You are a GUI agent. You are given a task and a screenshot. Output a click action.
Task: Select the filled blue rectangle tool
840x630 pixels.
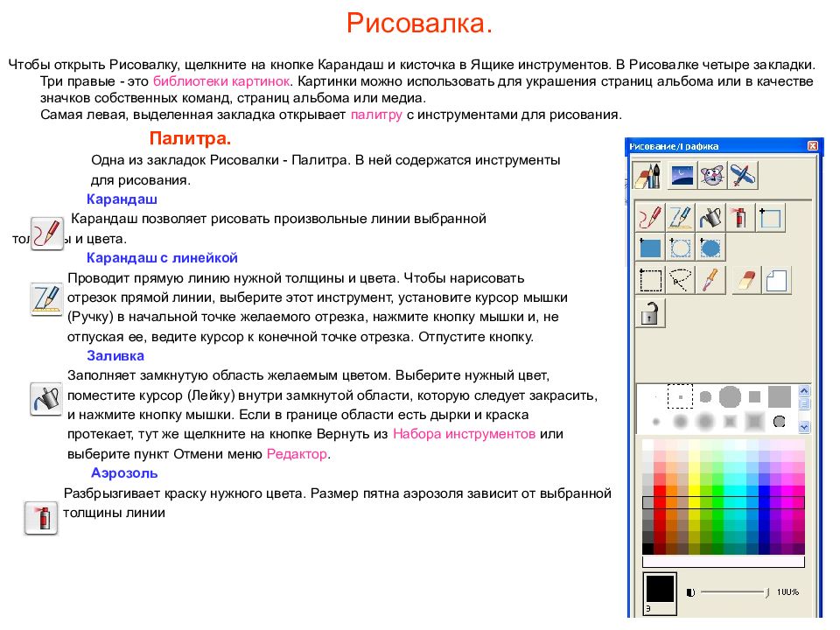pyautogui.click(x=650, y=248)
